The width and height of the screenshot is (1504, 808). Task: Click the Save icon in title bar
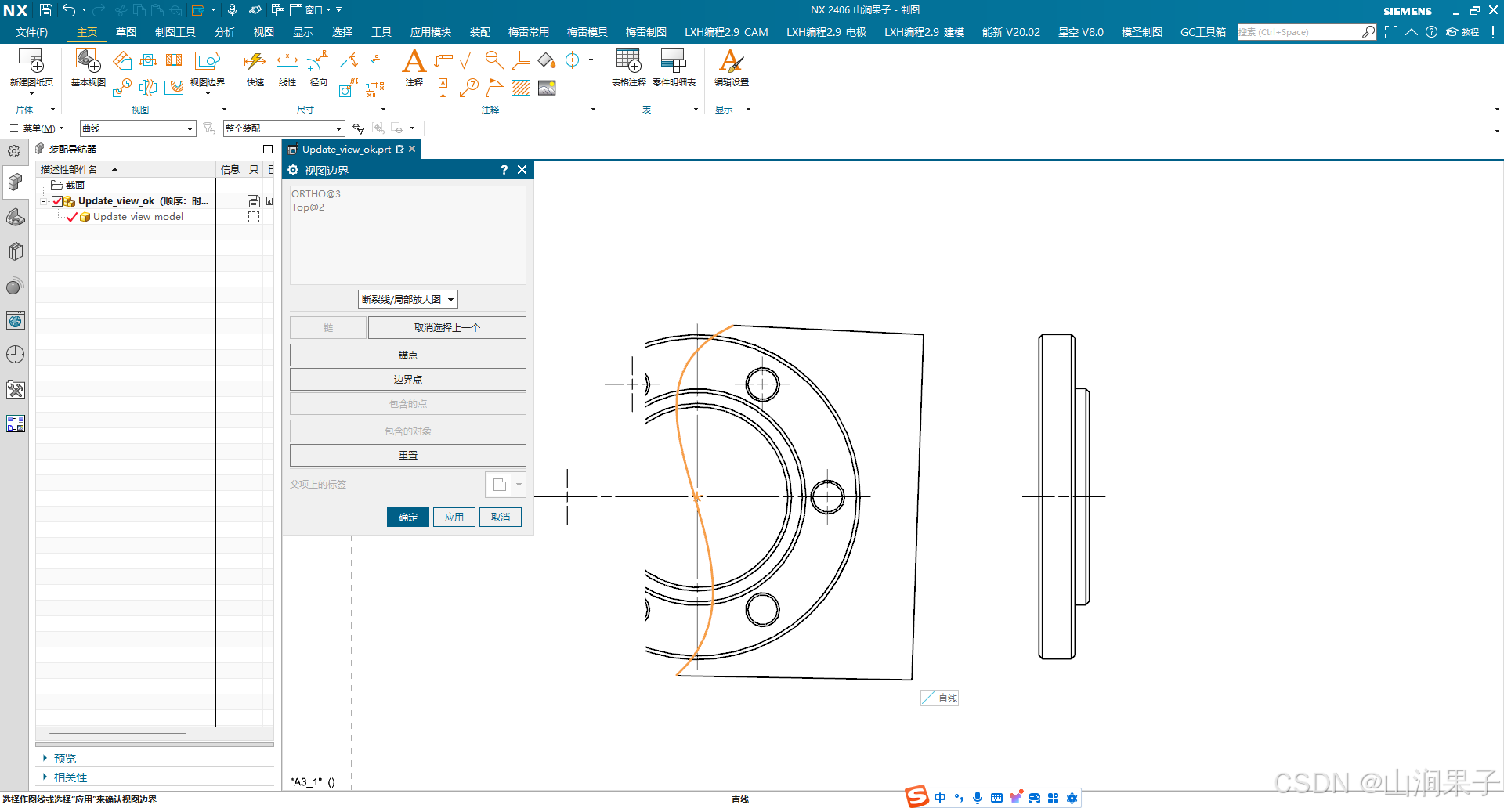pos(46,10)
